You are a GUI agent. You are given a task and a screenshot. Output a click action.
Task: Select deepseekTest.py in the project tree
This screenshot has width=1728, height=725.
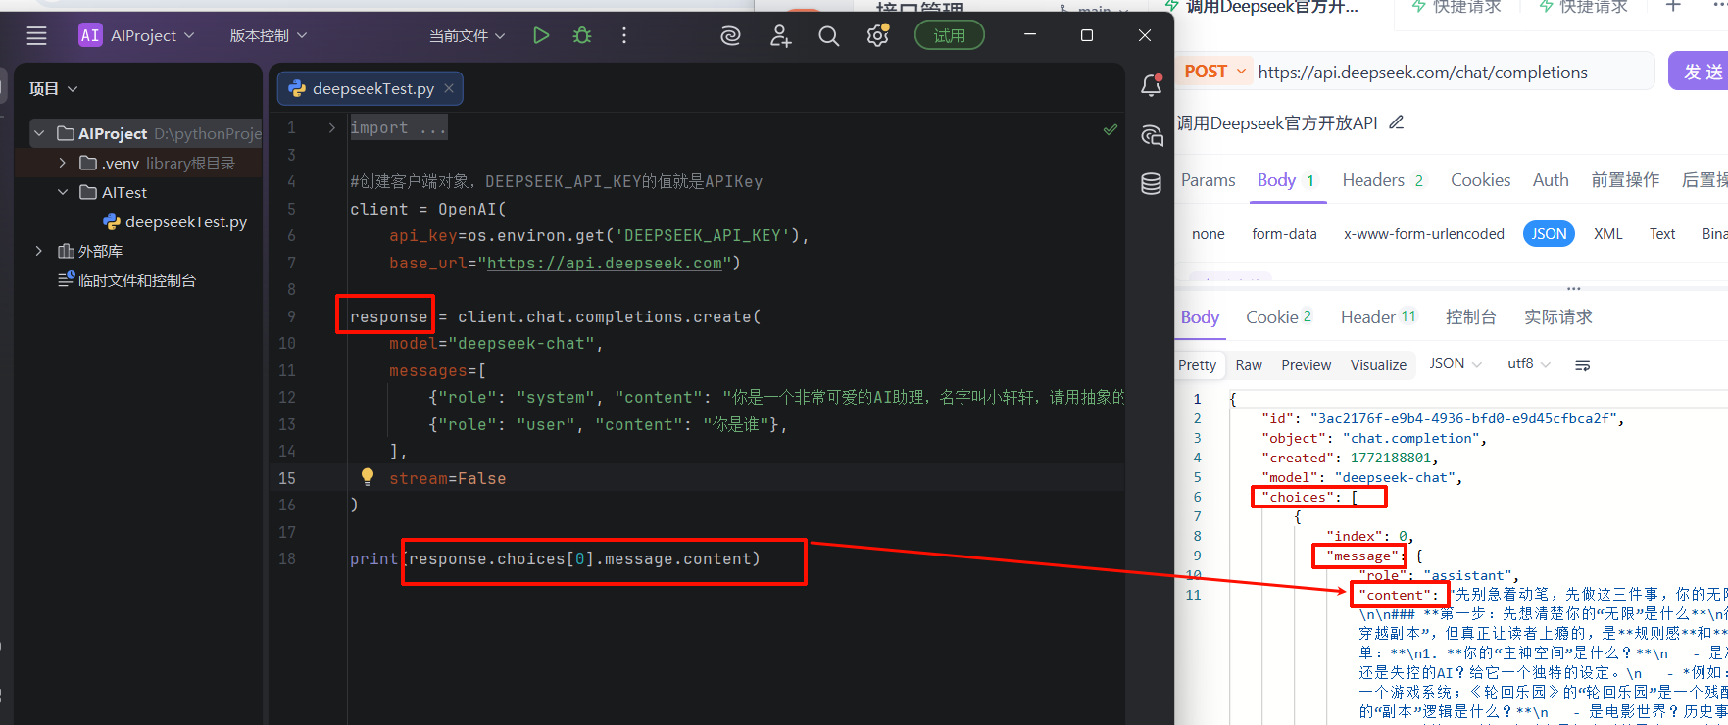point(174,221)
